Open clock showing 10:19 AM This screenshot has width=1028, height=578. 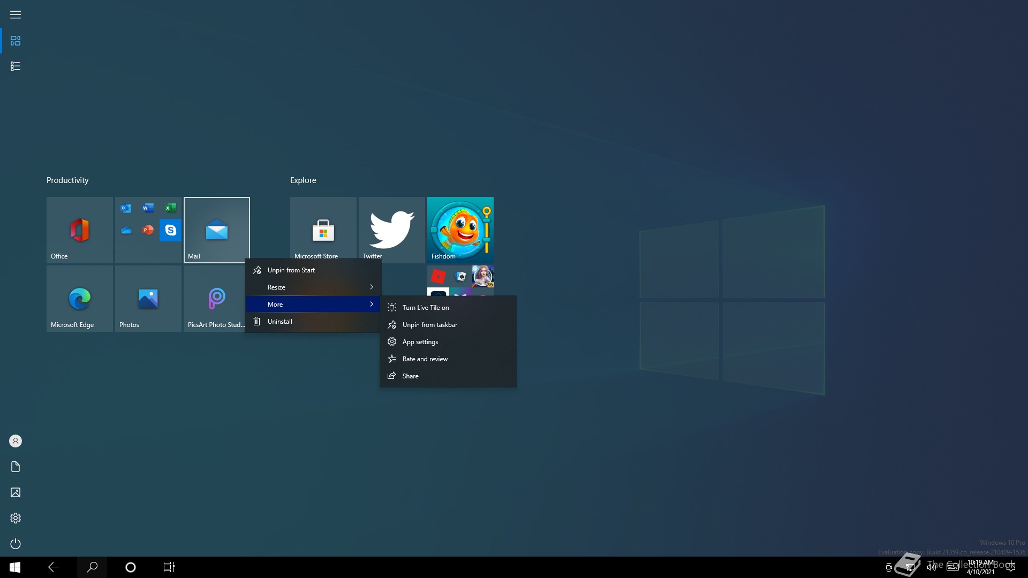point(981,567)
